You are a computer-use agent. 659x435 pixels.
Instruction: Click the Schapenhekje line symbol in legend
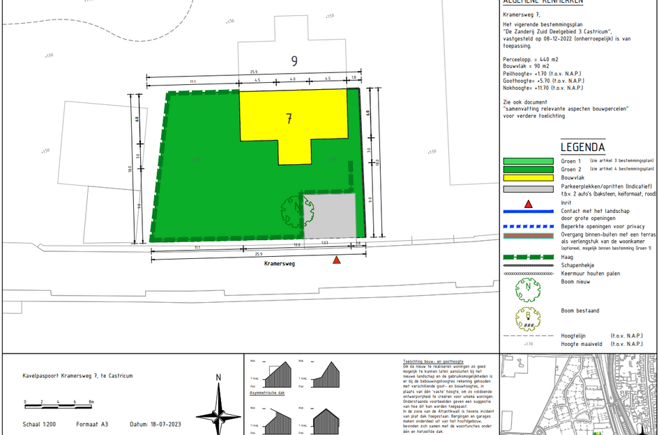pyautogui.click(x=529, y=266)
